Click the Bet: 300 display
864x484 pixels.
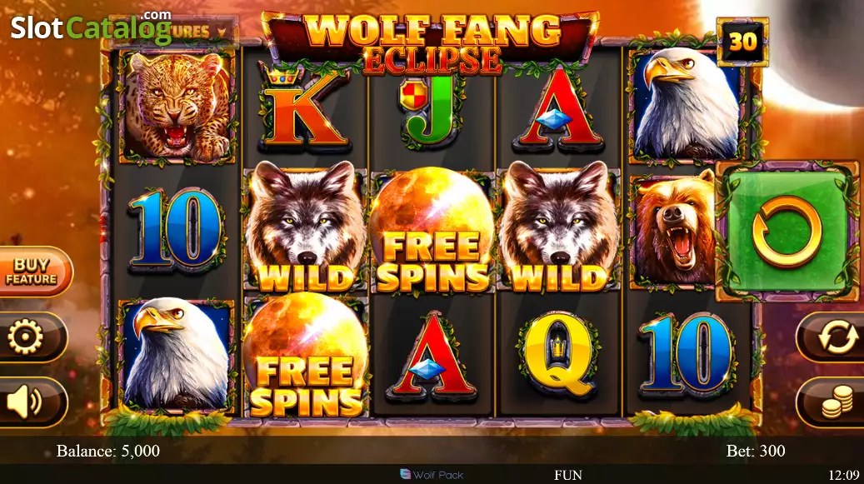[756, 451]
